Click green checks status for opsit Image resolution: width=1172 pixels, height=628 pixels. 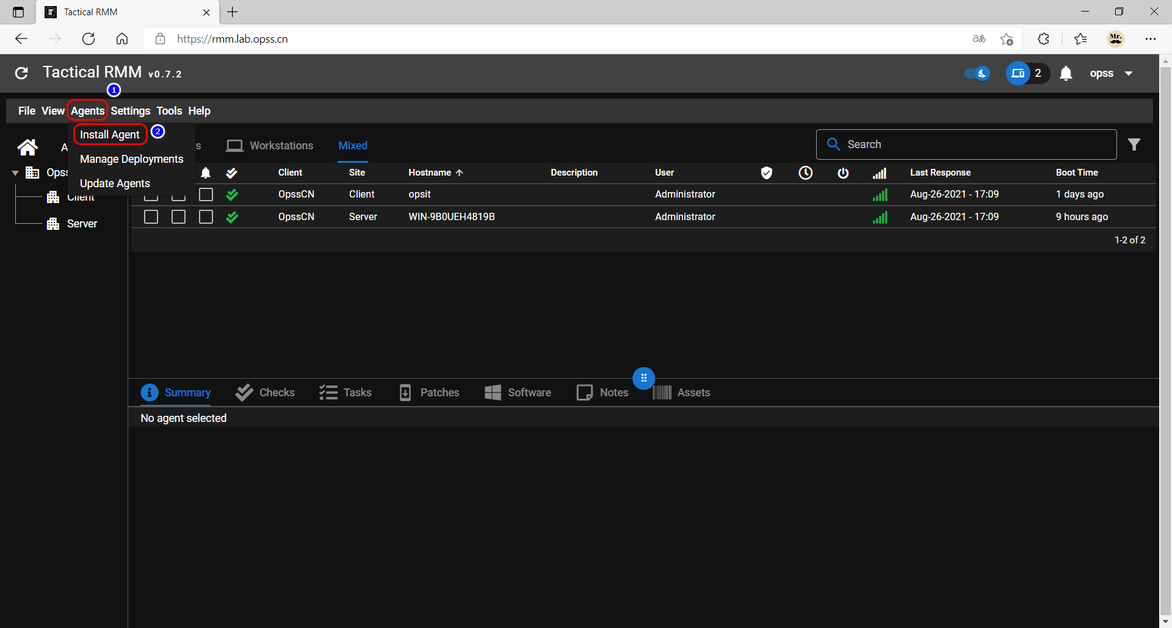[232, 195]
